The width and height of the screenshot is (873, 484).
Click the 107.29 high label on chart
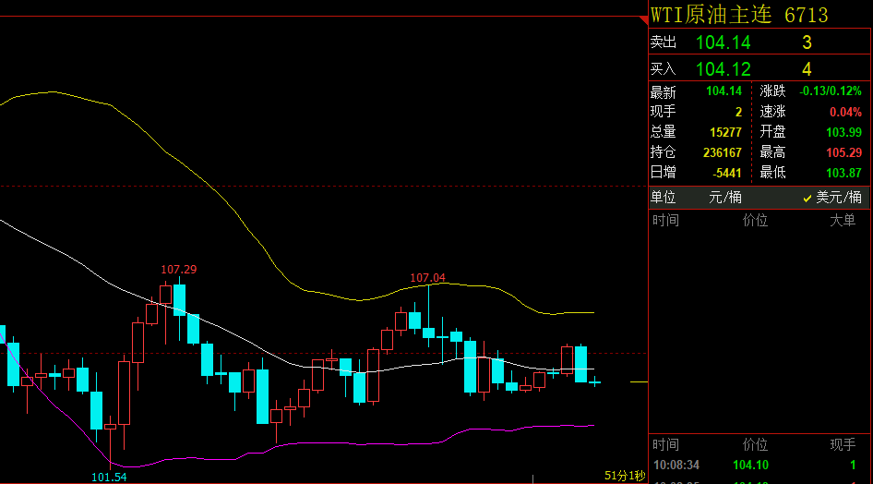tap(179, 270)
